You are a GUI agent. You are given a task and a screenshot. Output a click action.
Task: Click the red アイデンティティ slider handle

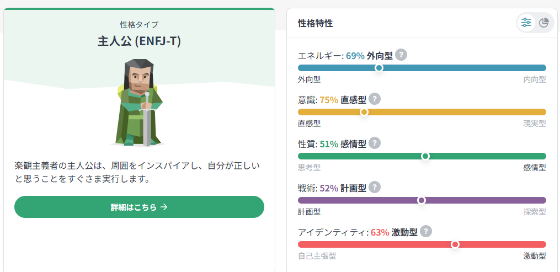[x=455, y=244]
